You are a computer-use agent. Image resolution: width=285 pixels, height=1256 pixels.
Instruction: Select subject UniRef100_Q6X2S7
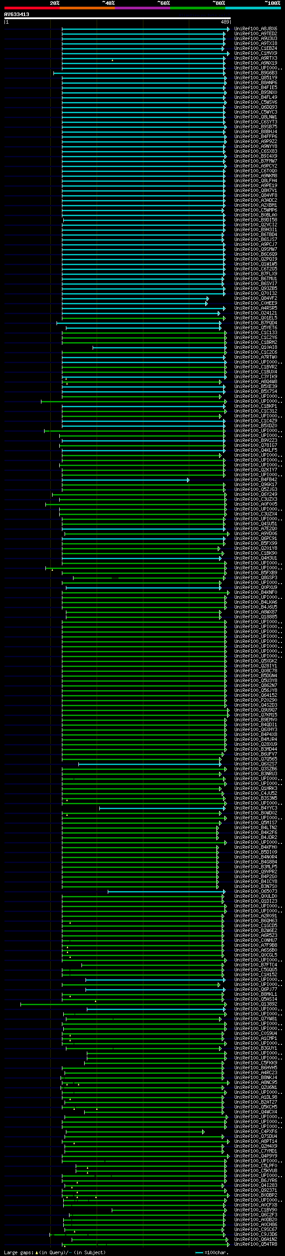click(x=255, y=764)
